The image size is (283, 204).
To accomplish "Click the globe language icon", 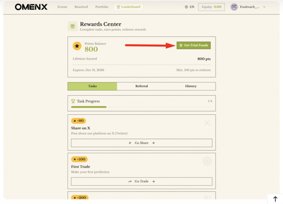I will pos(186,7).
